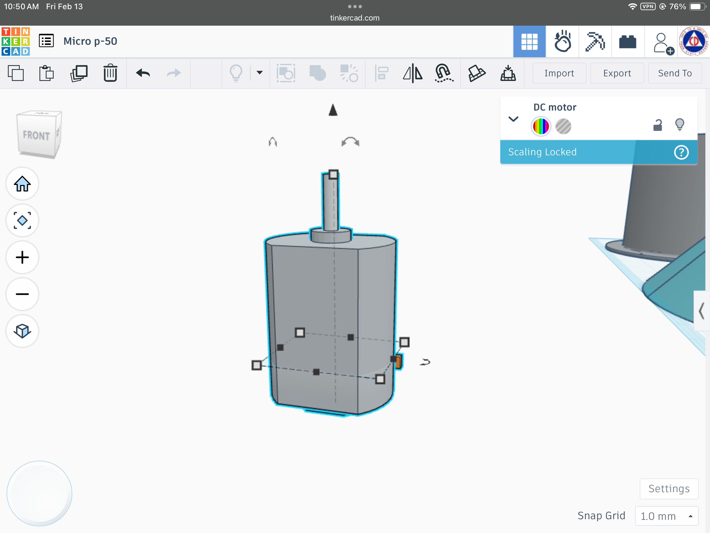Switch to Blocks pickaxe mode
The height and width of the screenshot is (533, 710).
[x=595, y=41]
